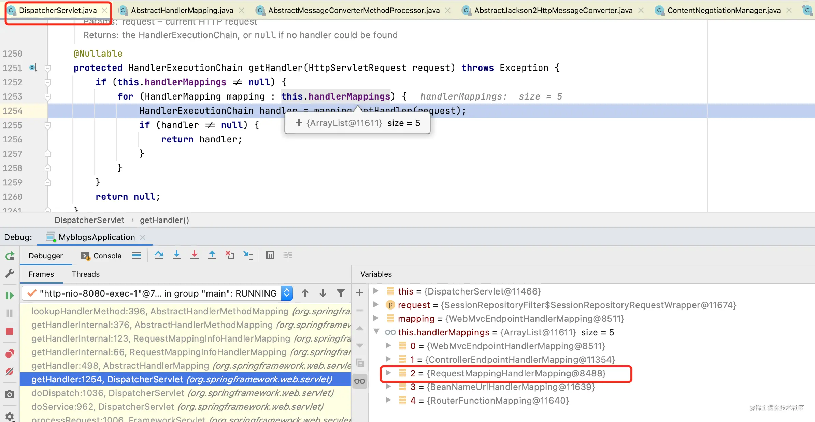Close AbstractHandlerMapping.java tab

click(242, 11)
